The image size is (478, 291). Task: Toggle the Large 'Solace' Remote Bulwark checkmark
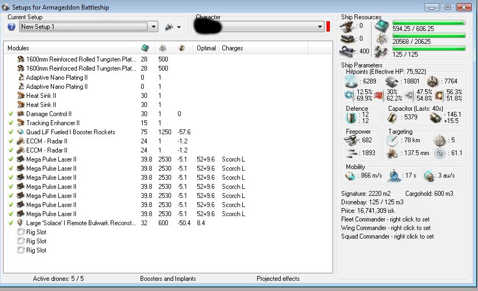[x=11, y=223]
